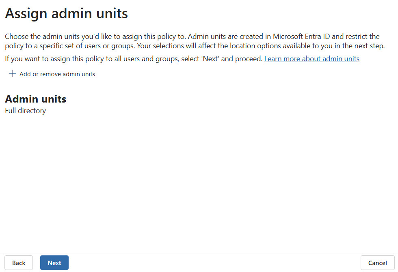398x272 pixels.
Task: Click Add or remove admin units
Action: tap(57, 74)
